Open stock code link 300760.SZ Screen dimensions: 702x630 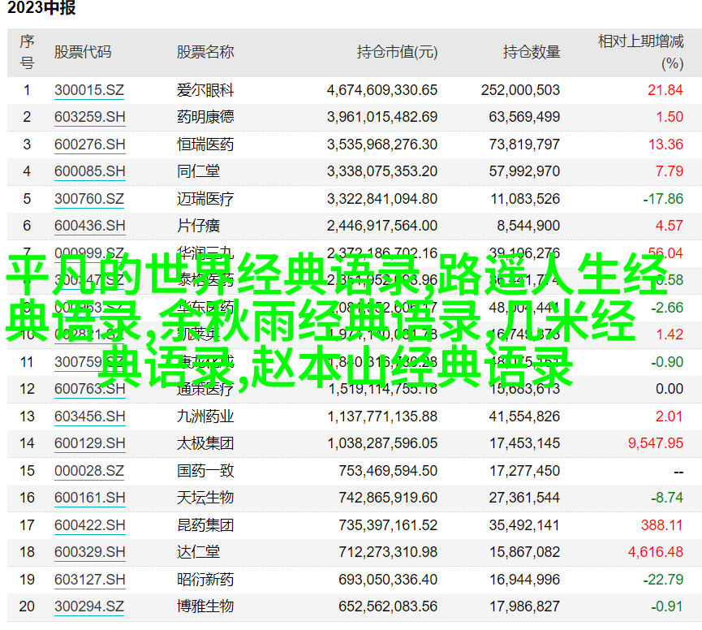[89, 198]
